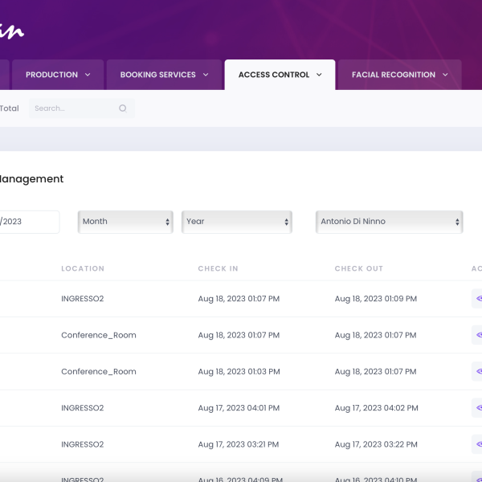Open the Production tab
Viewport: 482px width, 482px height.
pos(58,75)
